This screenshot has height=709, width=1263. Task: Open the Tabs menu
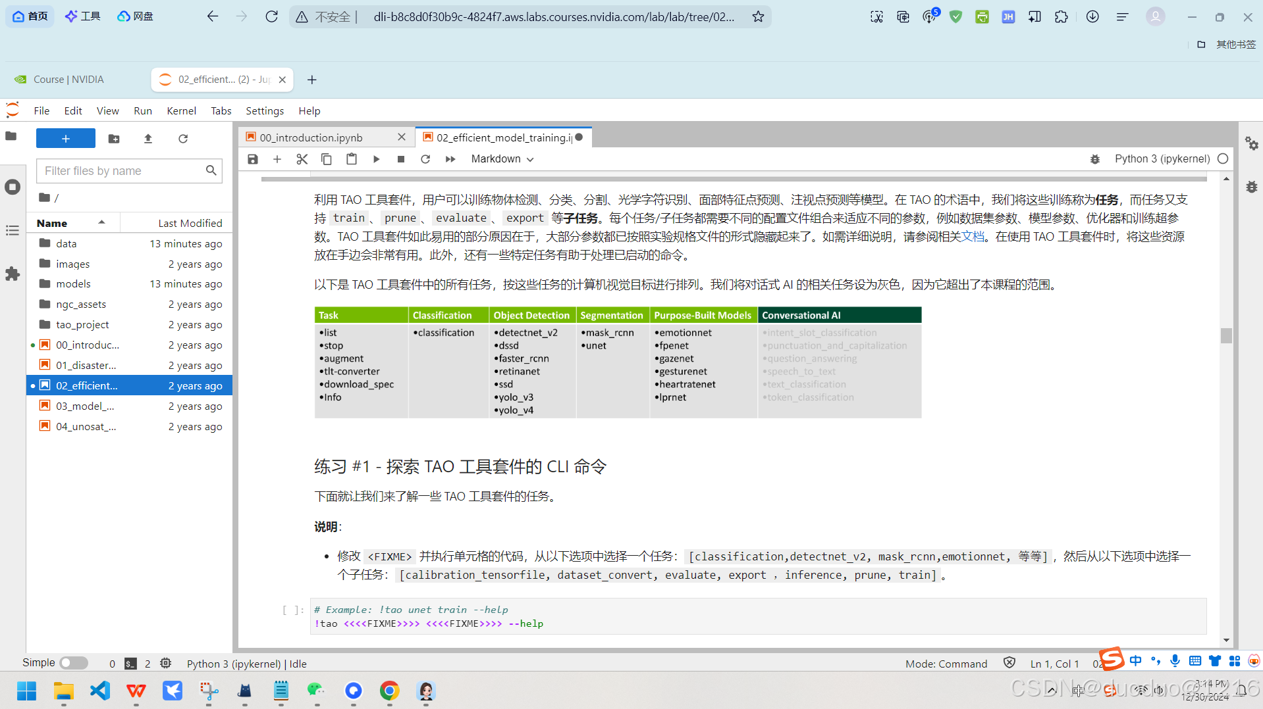221,110
